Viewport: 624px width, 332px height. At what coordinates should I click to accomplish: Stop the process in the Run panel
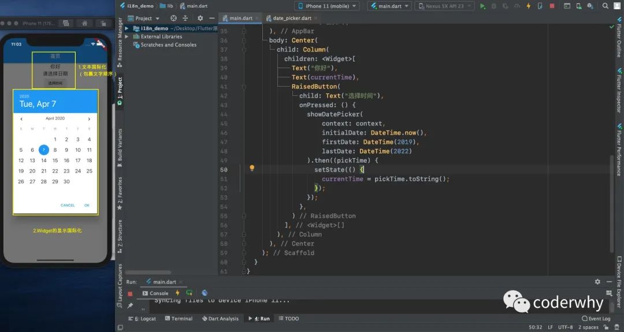(130, 293)
